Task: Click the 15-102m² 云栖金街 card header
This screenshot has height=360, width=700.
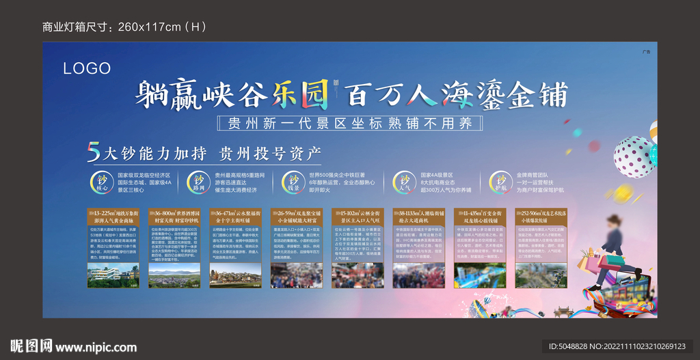Action: [358, 217]
